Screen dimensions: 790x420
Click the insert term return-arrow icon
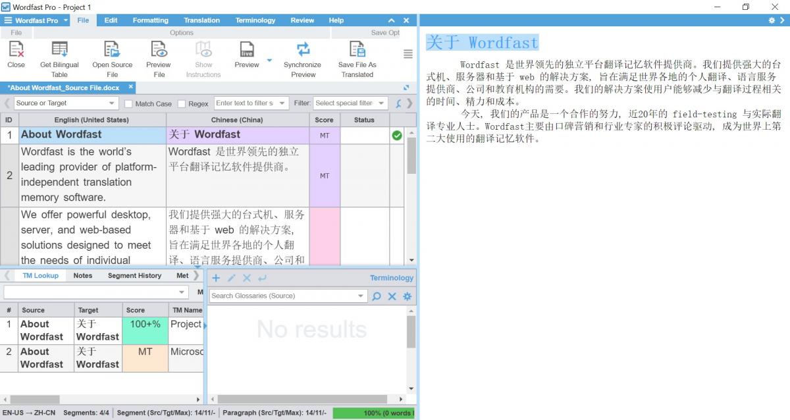pyautogui.click(x=263, y=278)
